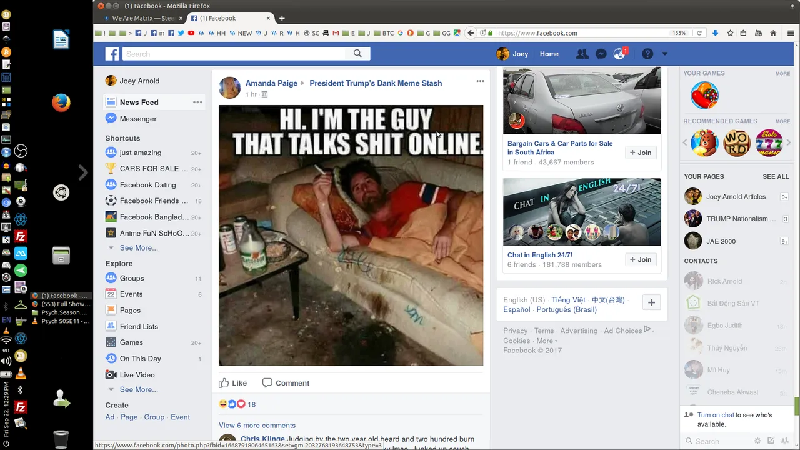Open Firefox icon on desktop
This screenshot has width=800, height=450.
(x=61, y=102)
